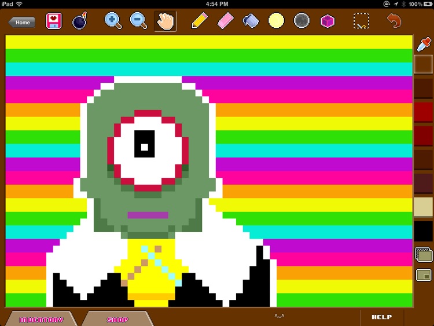Select the maroon swatch above the beige one
This screenshot has width=434, height=326.
424,183
